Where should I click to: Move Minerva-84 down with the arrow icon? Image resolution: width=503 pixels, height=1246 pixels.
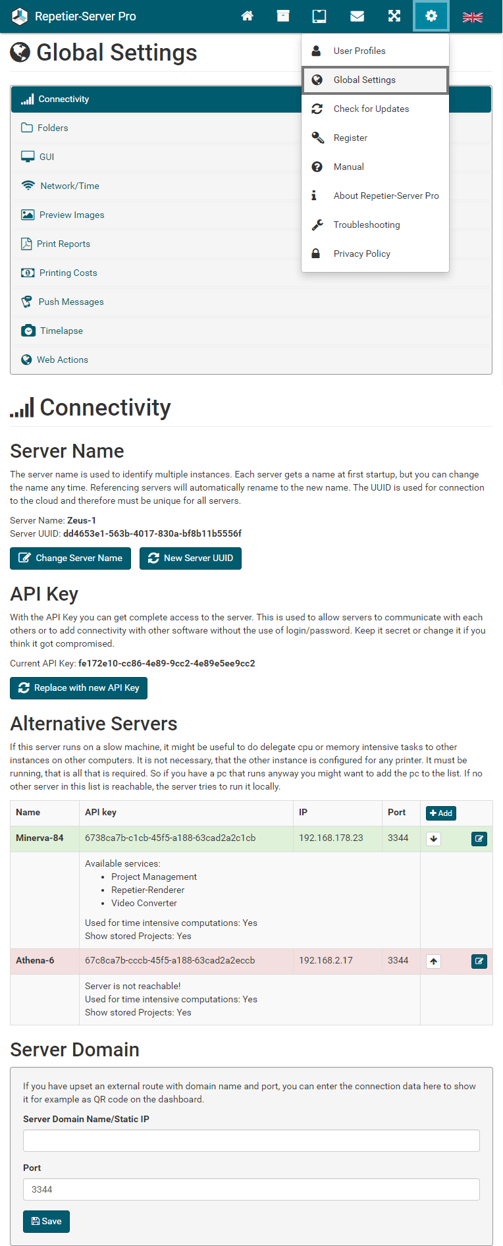[433, 838]
